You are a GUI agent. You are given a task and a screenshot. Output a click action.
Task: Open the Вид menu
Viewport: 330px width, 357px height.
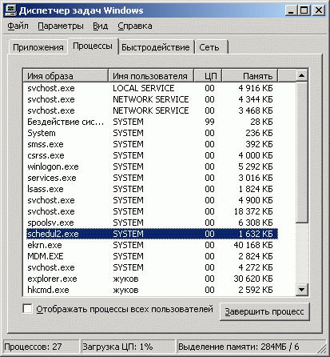101,26
